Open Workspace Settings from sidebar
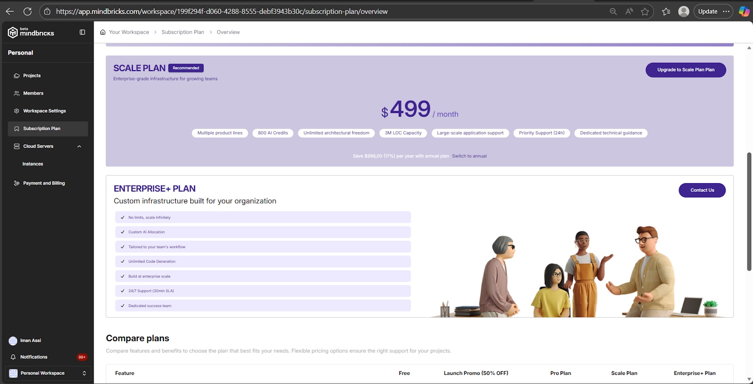This screenshot has width=753, height=384. 44,111
